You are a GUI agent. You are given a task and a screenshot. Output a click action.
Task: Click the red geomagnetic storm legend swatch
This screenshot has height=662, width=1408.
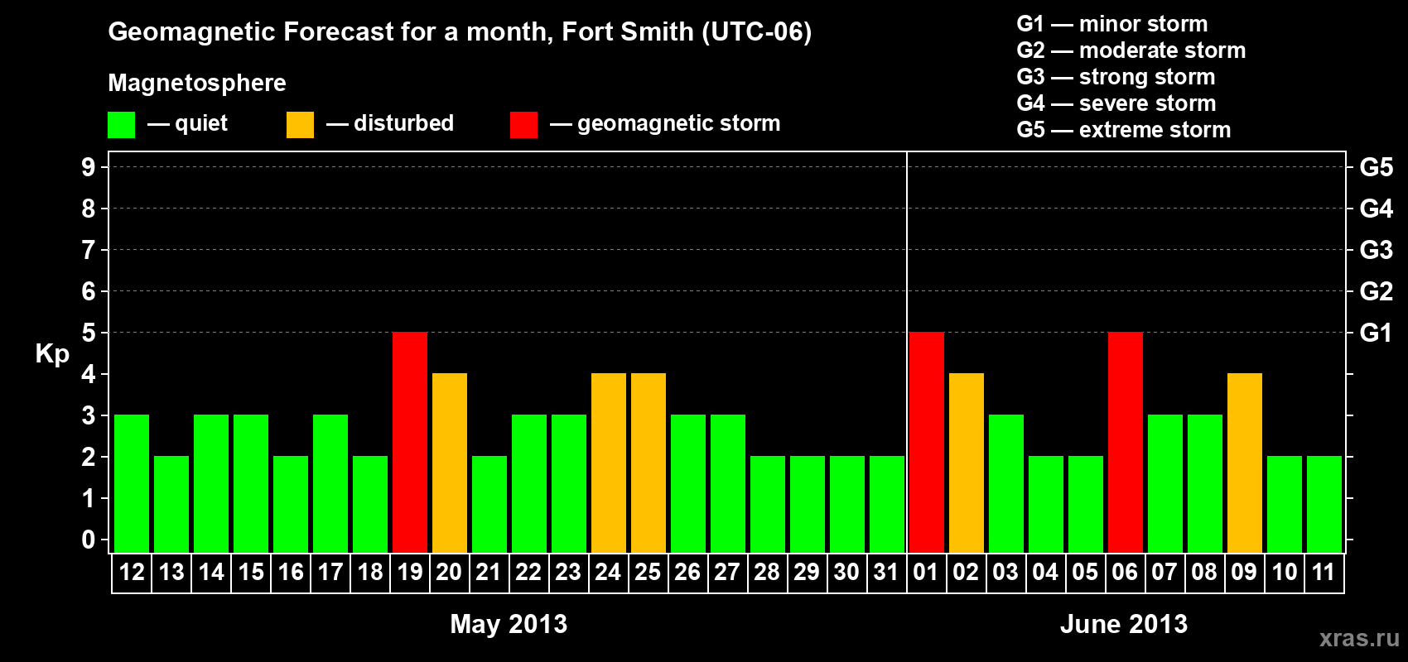tap(523, 125)
